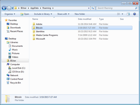Refresh the Roaming folder view
The width and height of the screenshot is (140, 105).
pyautogui.click(x=93, y=8)
